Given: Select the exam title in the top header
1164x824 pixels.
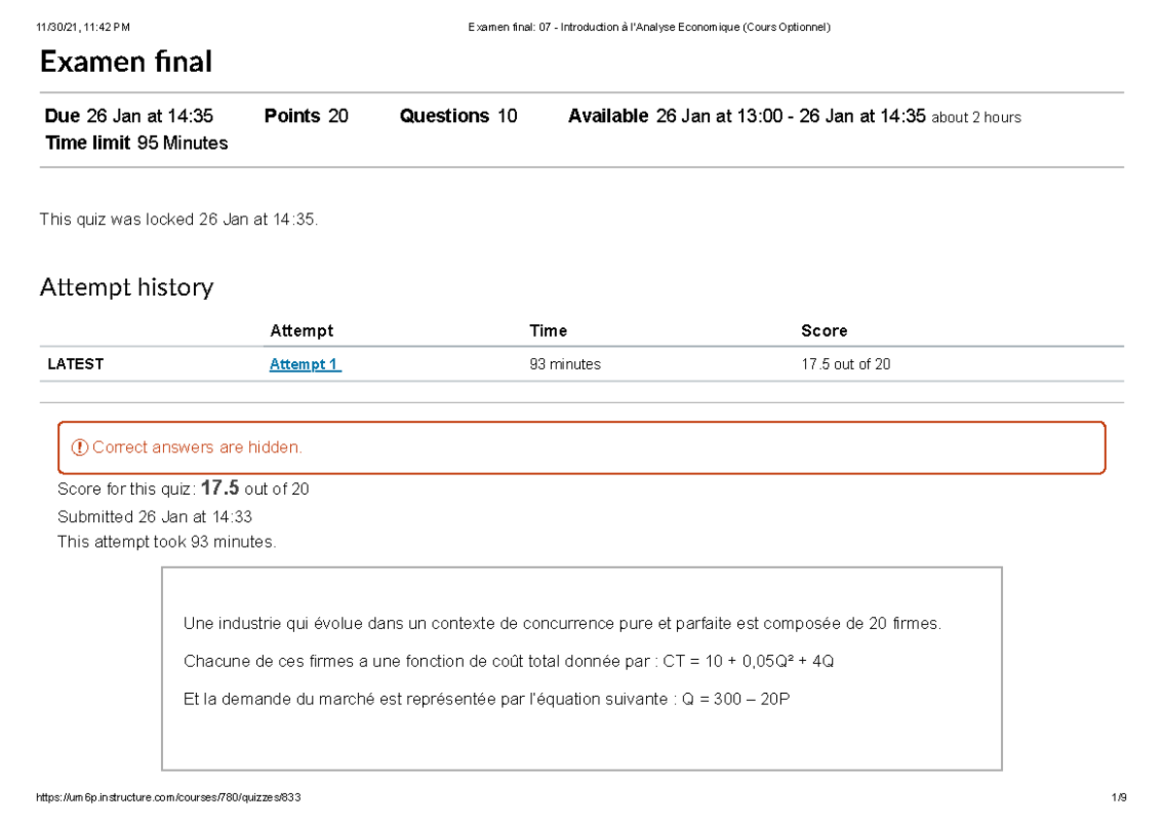Looking at the screenshot, I should [x=649, y=27].
